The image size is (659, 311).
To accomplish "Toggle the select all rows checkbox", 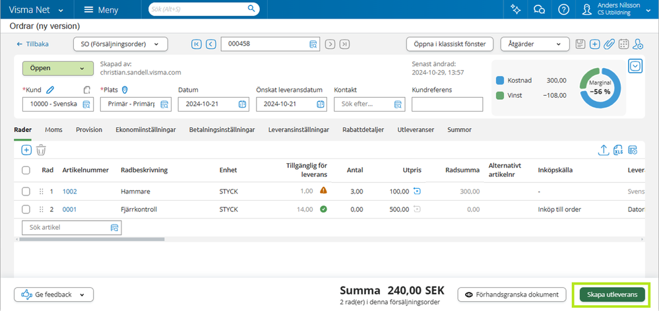I will 26,170.
